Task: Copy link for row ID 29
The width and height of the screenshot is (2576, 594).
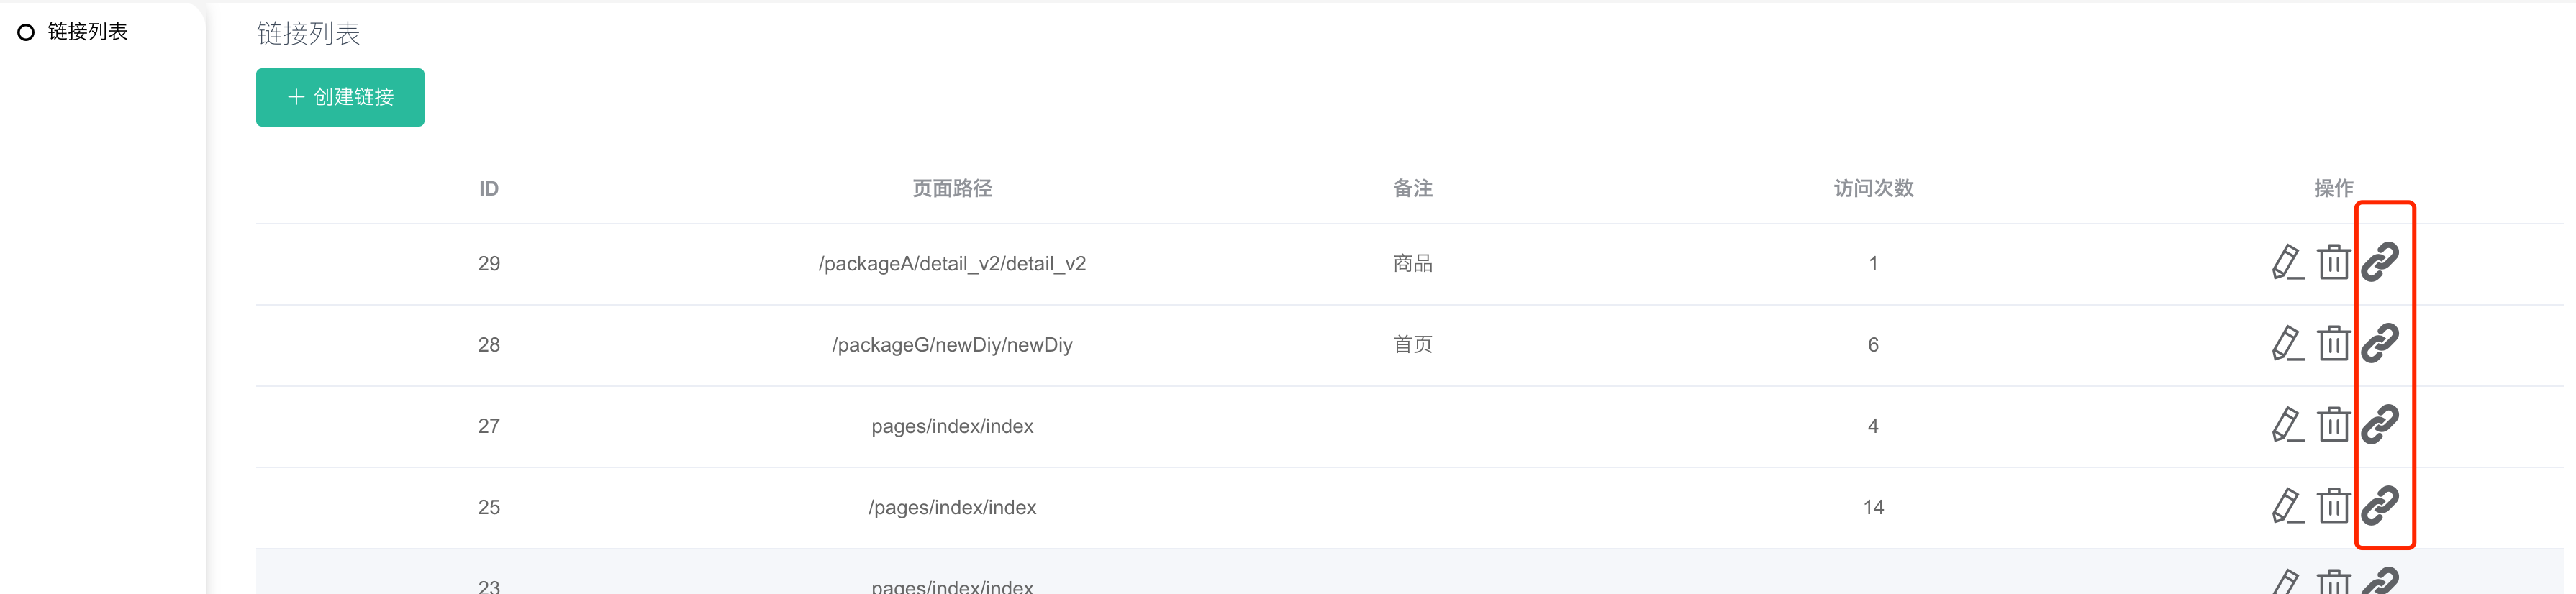Action: 2380,262
